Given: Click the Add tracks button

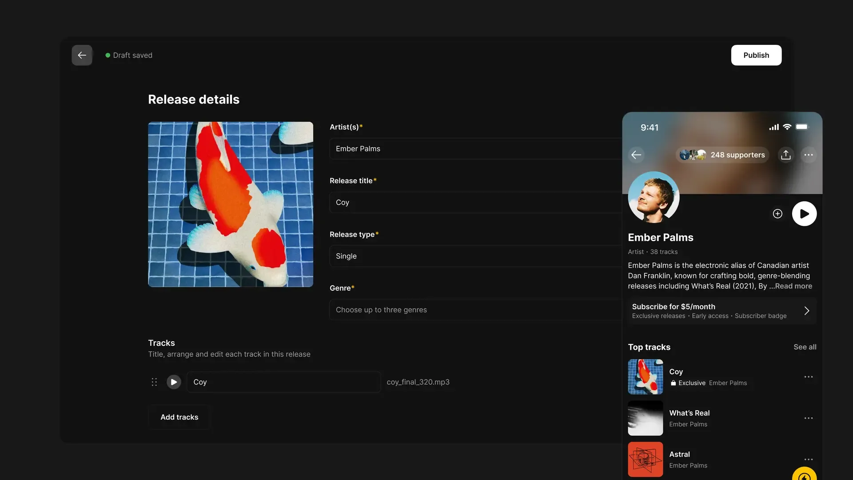Looking at the screenshot, I should (x=179, y=417).
